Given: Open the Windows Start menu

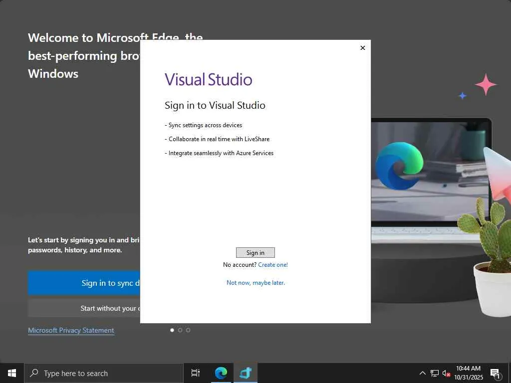Looking at the screenshot, I should pos(12,373).
